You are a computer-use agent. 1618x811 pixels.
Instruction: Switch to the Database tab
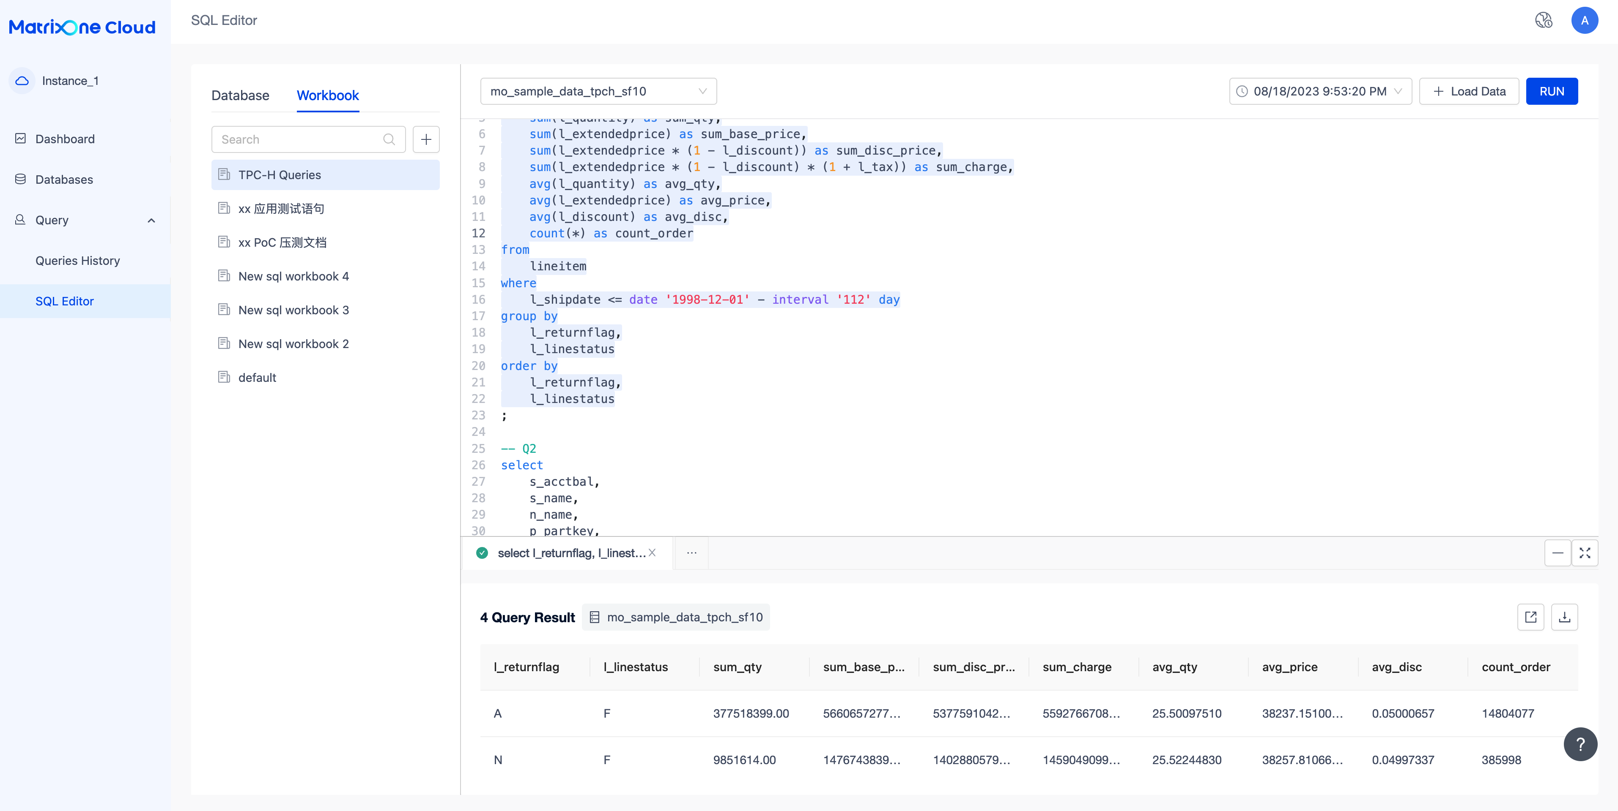[x=240, y=95]
